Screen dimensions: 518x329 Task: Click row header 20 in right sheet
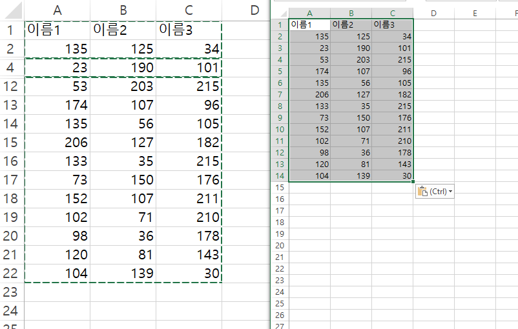click(x=280, y=246)
